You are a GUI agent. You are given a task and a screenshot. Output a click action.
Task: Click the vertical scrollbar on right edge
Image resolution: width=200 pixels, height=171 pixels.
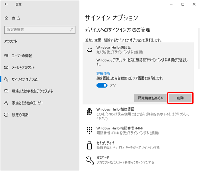[199, 48]
